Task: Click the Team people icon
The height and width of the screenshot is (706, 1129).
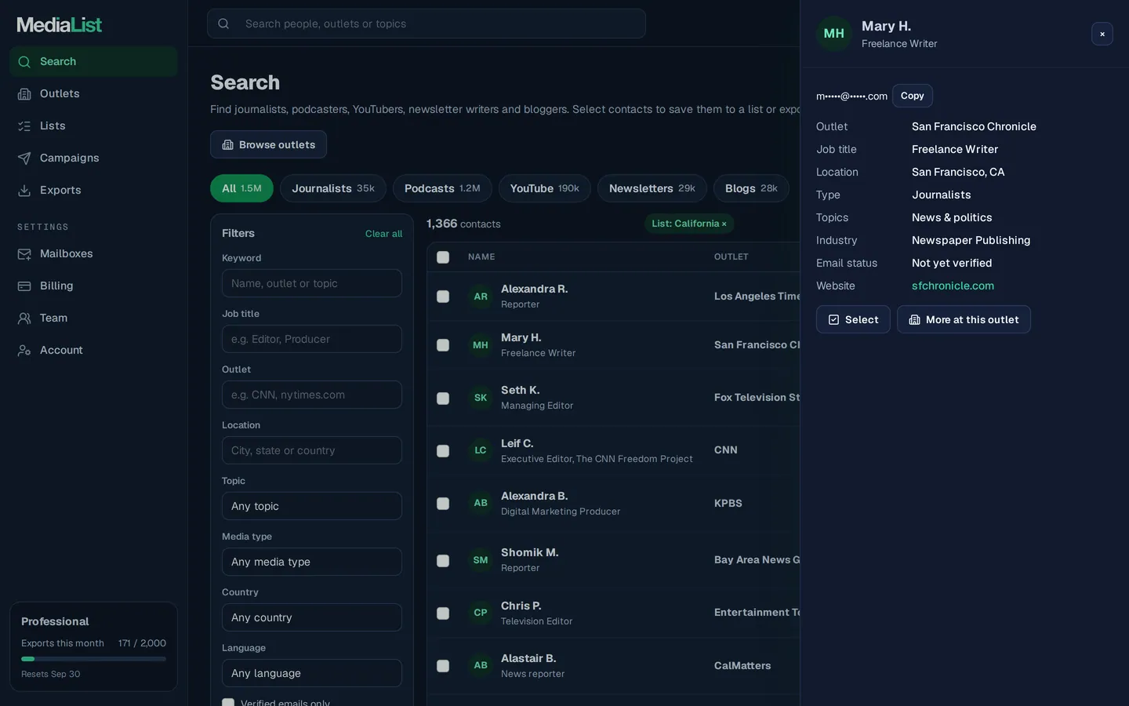Action: point(24,318)
